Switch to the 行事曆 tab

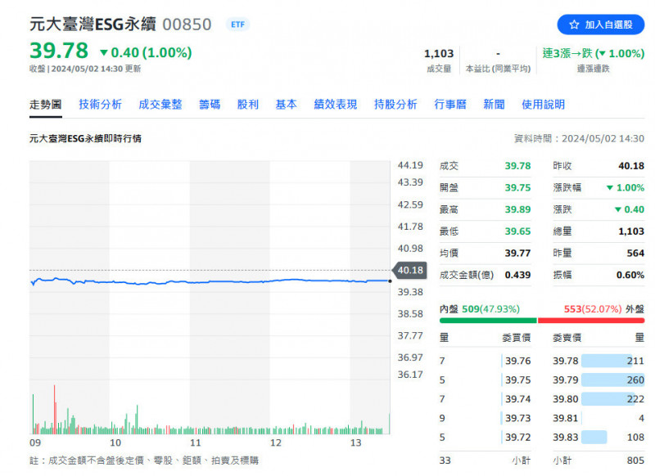(x=450, y=105)
